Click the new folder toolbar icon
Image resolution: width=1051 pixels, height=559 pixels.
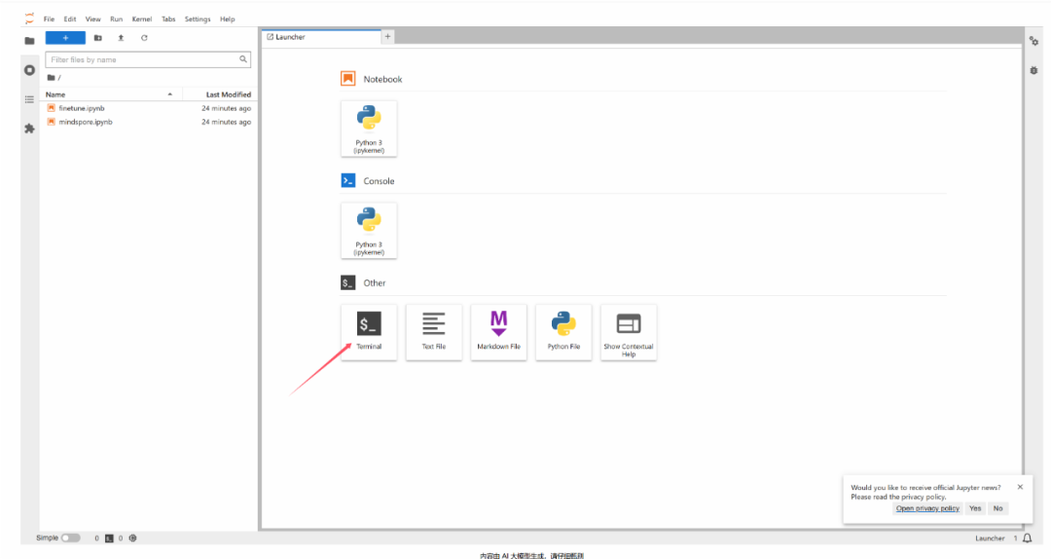tap(98, 38)
